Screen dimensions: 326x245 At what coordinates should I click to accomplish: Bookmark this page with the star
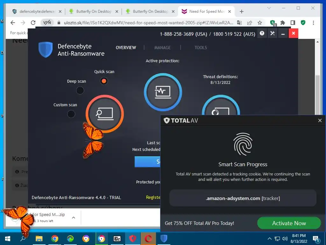tap(260, 23)
